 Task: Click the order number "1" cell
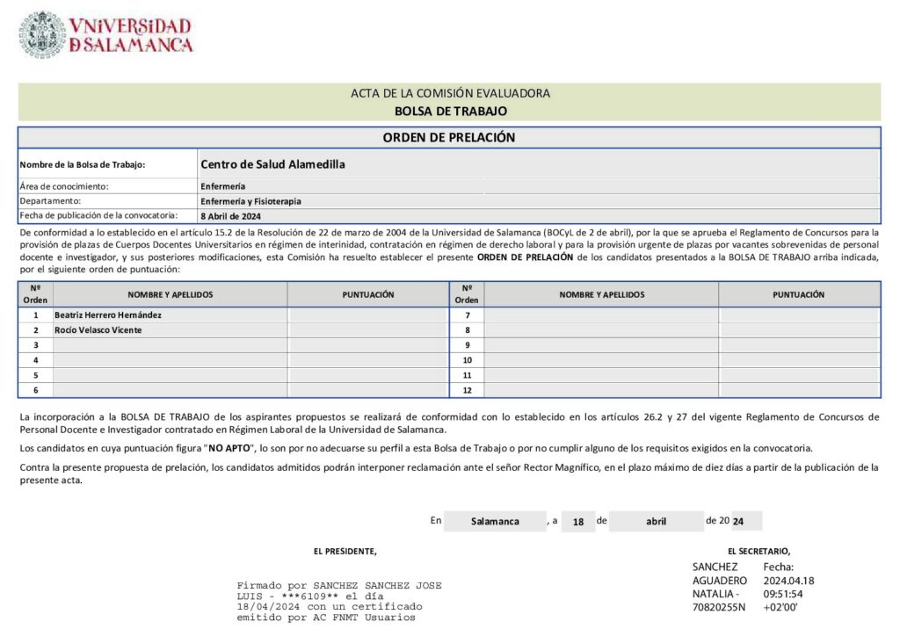pos(35,314)
